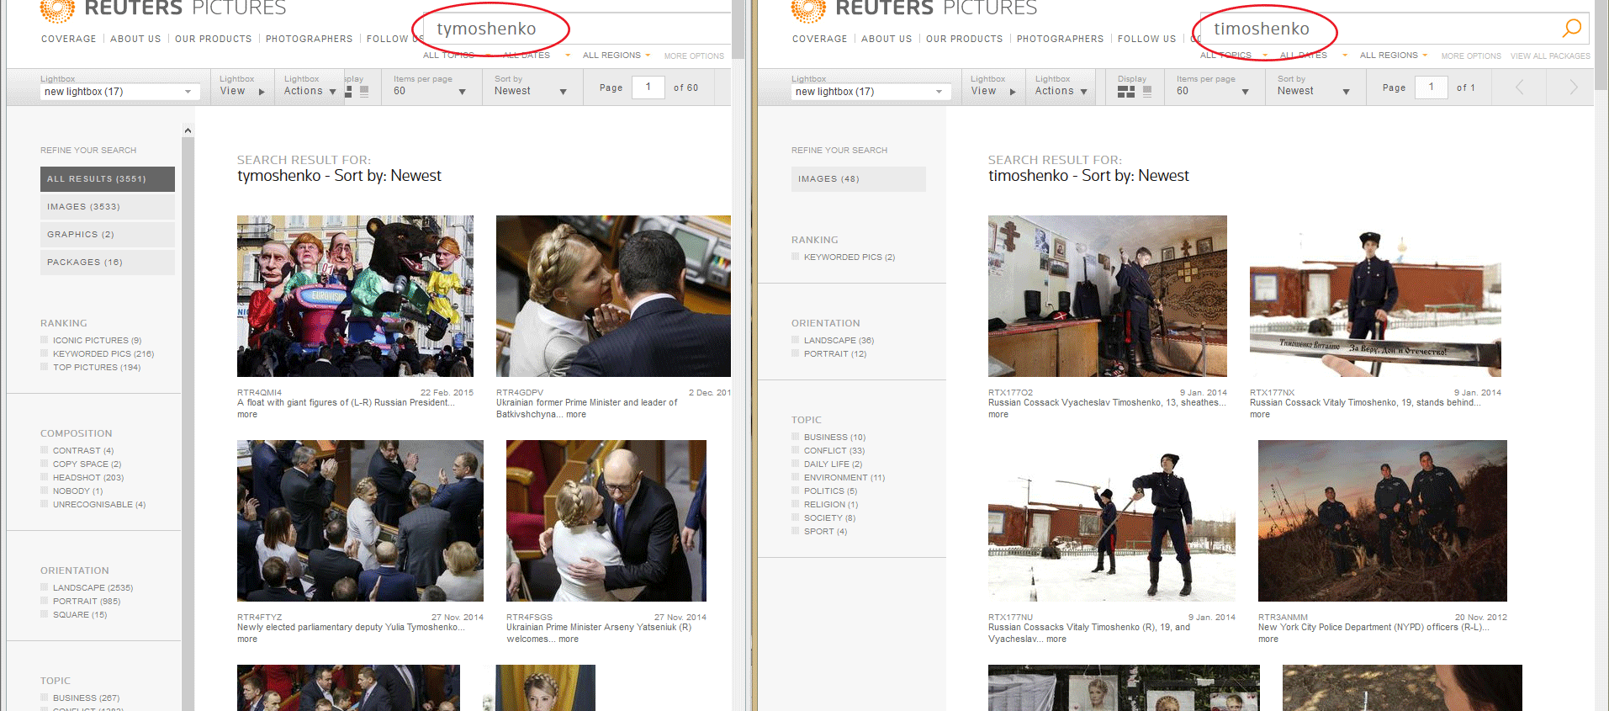Open the carnival float thumbnail RTR4QMI4
1609x711 pixels.
coord(355,296)
